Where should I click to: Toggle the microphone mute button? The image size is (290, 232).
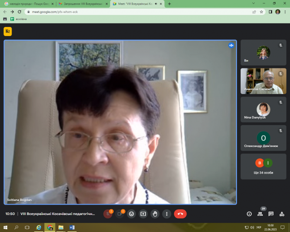click(x=108, y=214)
